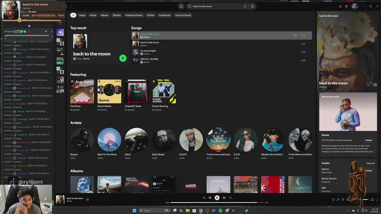This screenshot has width=381, height=214.
Task: Follow Gunna in the Credits section
Action: click(369, 171)
